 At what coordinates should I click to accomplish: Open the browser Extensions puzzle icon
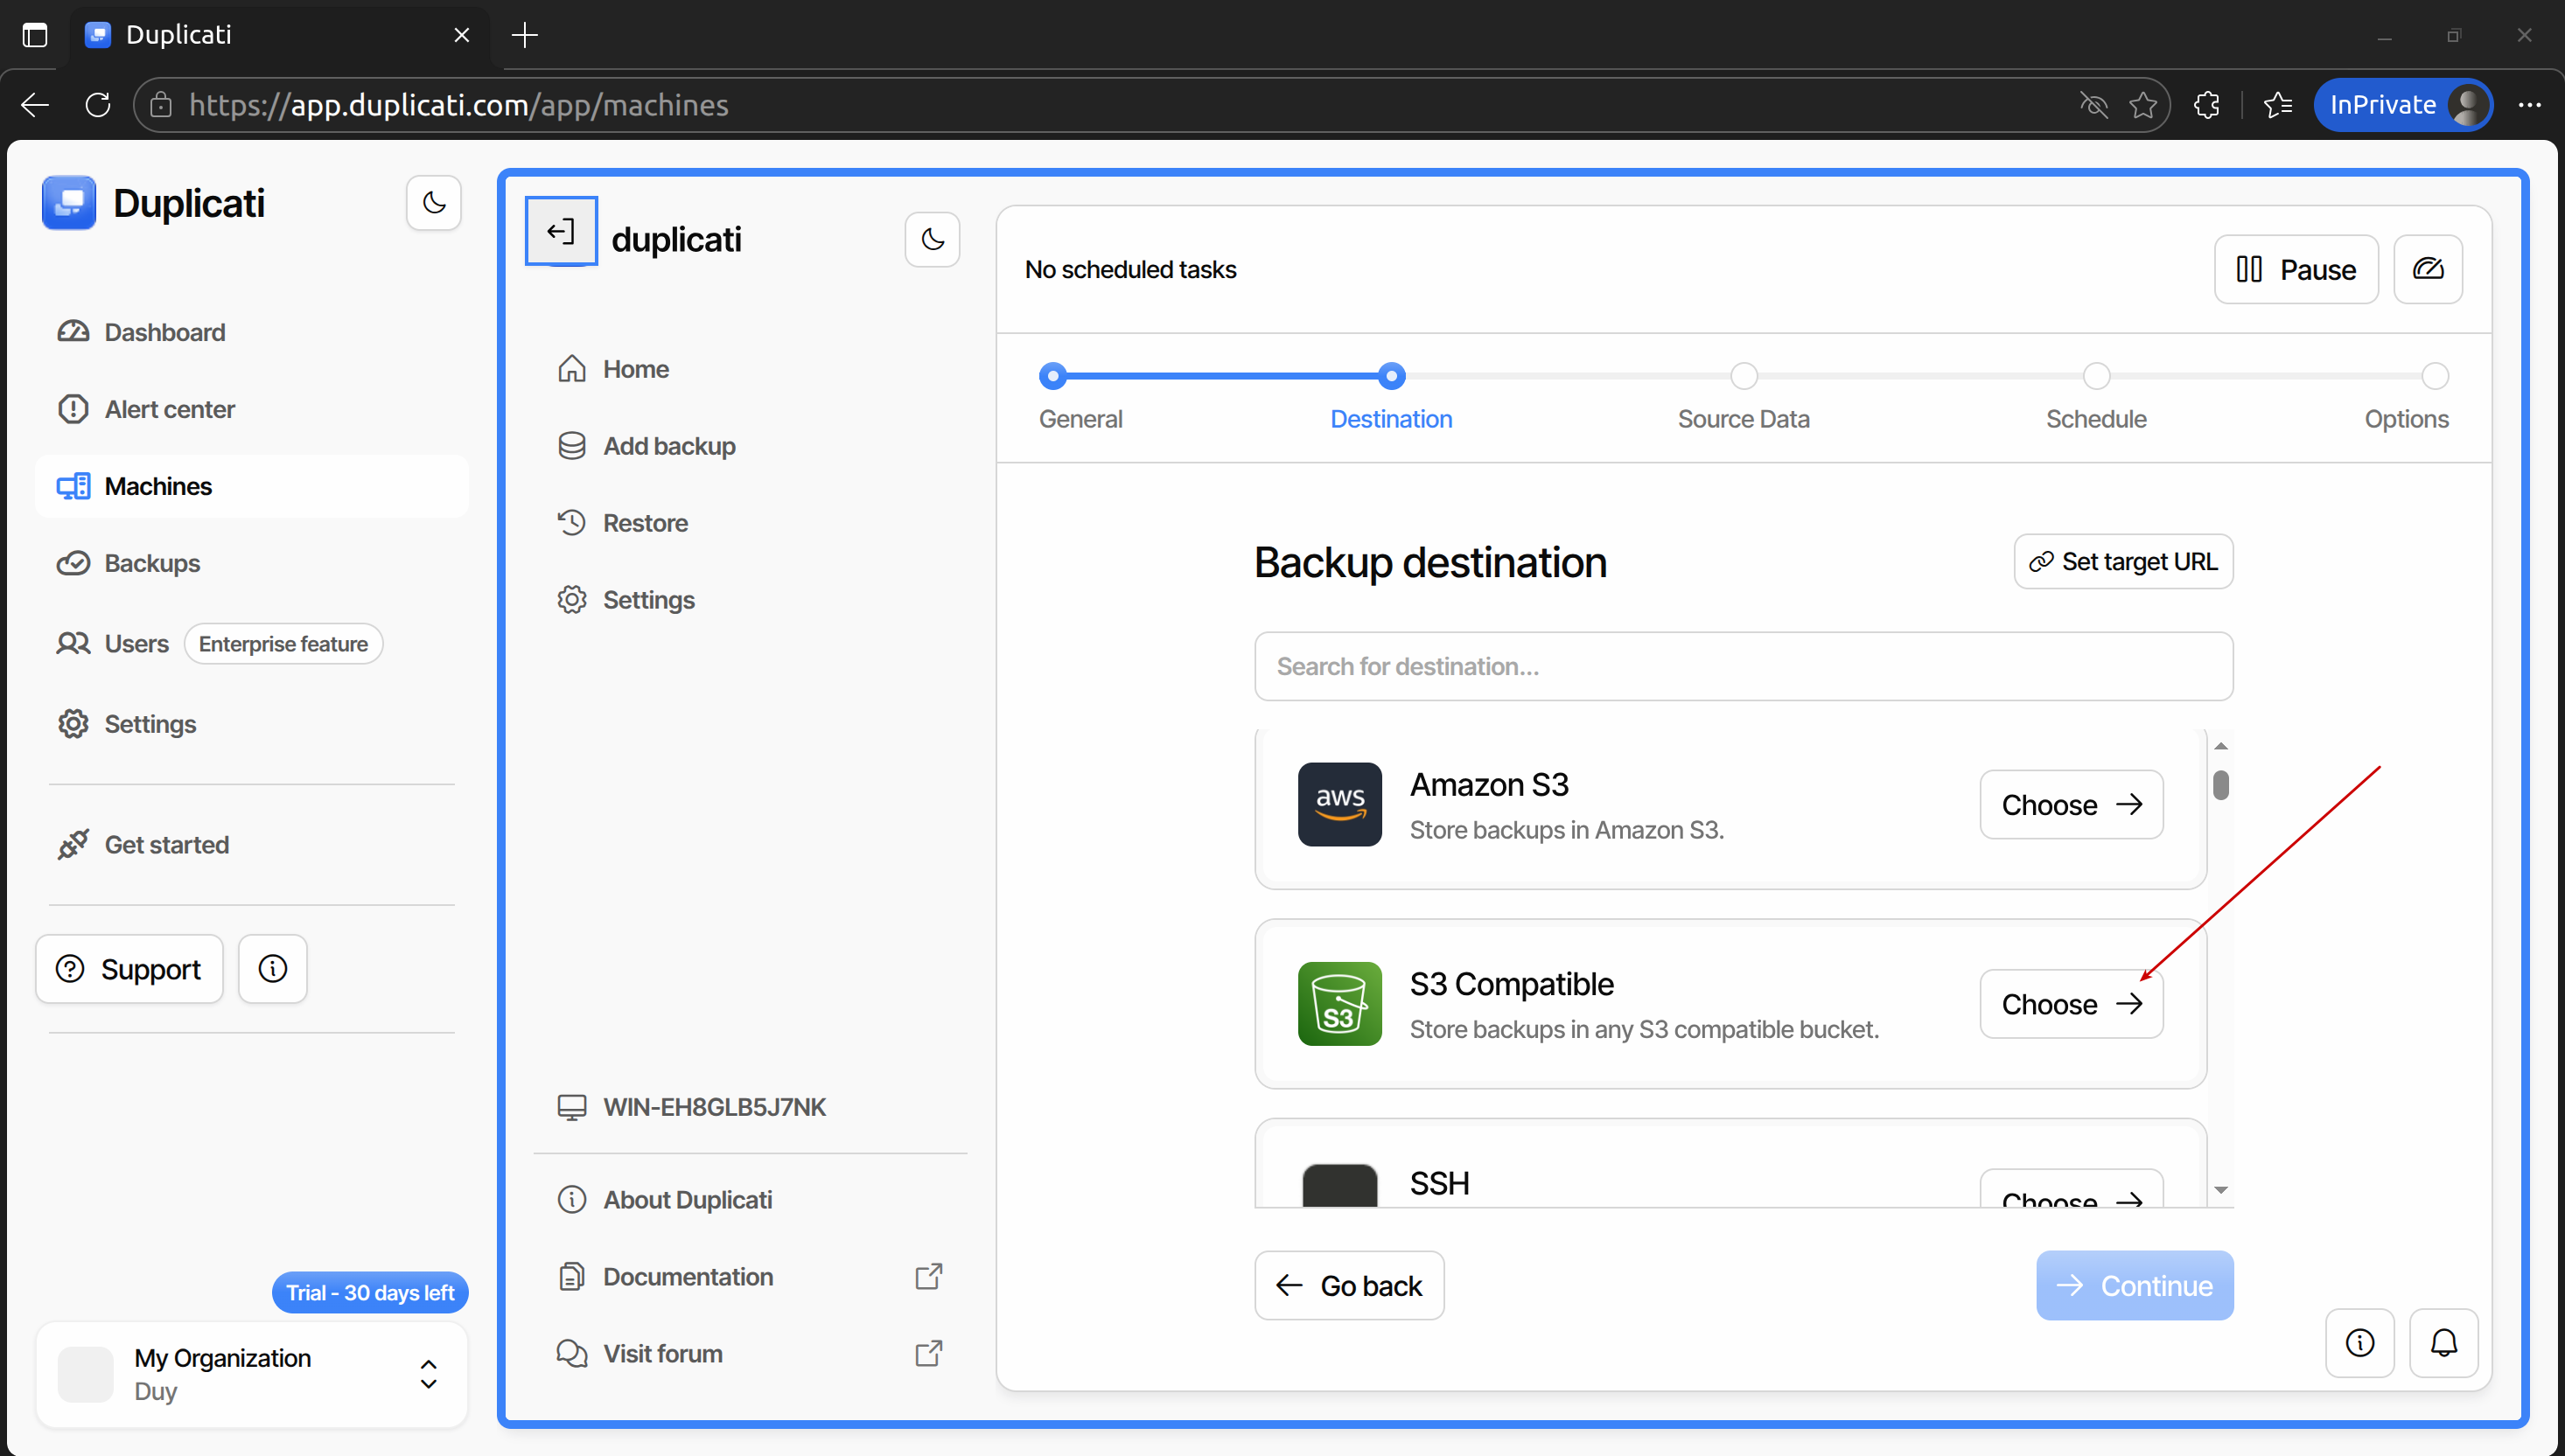(2207, 105)
